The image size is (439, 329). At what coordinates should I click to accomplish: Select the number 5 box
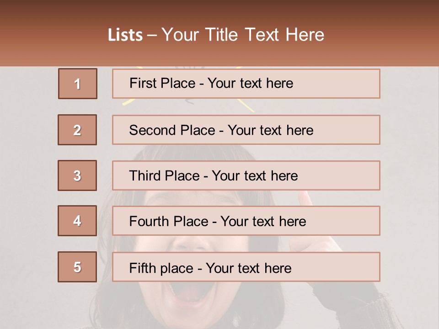click(x=77, y=267)
